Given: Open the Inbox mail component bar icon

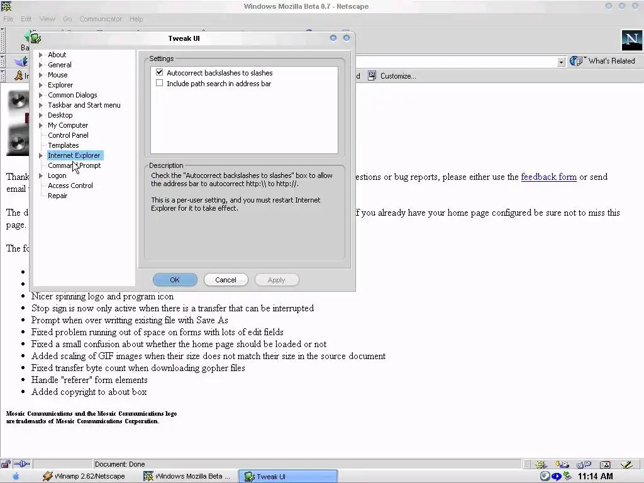Looking at the screenshot, I should pyautogui.click(x=562, y=465).
